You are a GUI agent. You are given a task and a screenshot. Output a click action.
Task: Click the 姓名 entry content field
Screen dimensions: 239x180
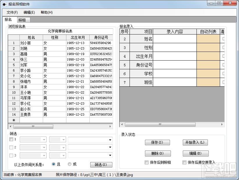click(x=175, y=39)
